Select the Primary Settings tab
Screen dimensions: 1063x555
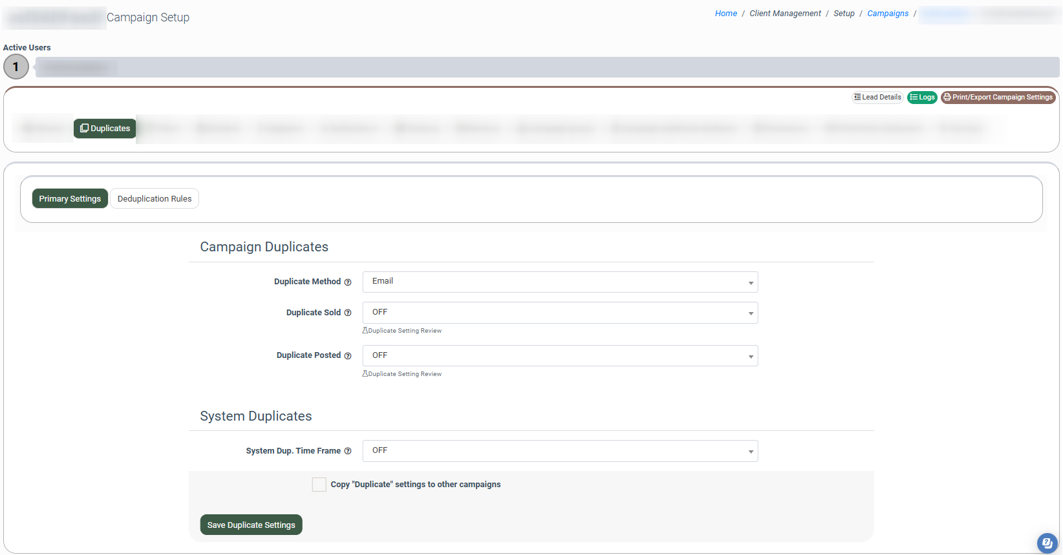[x=70, y=199]
